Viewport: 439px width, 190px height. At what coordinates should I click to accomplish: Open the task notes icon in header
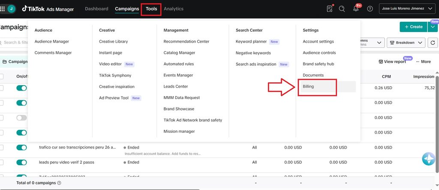pos(330,9)
